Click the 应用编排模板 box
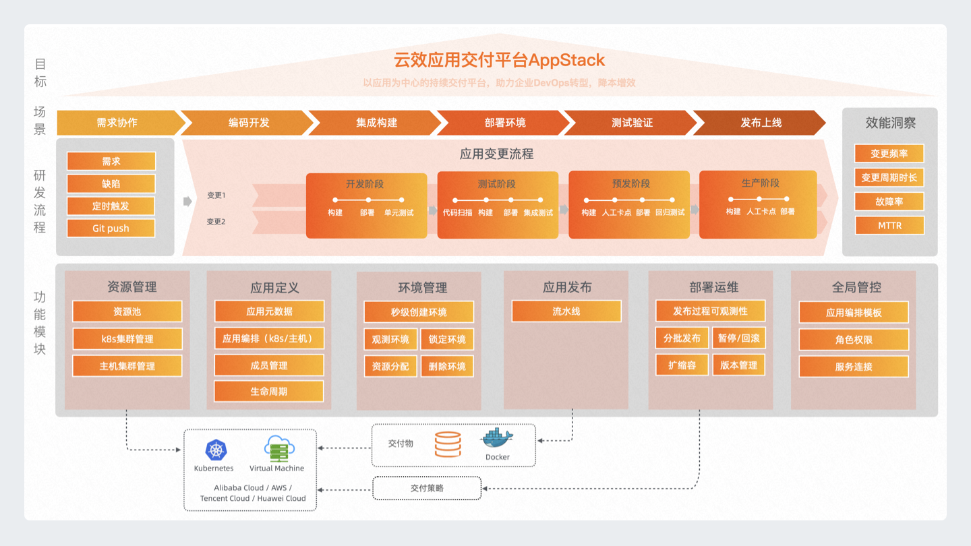Screen dimensions: 971x546 (x=854, y=312)
